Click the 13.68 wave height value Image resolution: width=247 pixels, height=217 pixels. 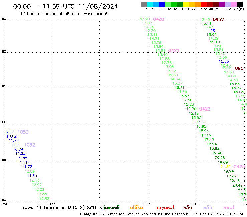[x=229, y=72]
